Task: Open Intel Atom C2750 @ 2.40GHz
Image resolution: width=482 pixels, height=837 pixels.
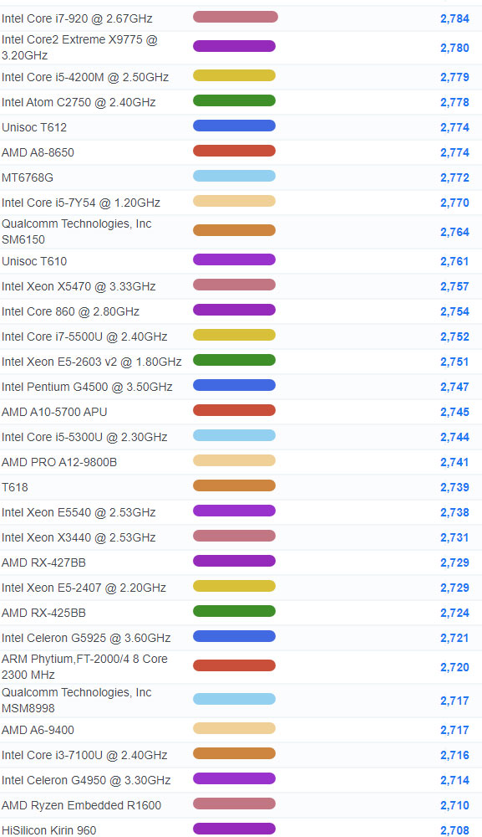Action: (x=79, y=102)
